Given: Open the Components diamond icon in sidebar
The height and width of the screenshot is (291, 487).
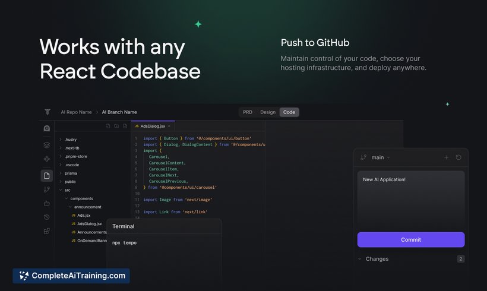Looking at the screenshot, I should coord(46,159).
